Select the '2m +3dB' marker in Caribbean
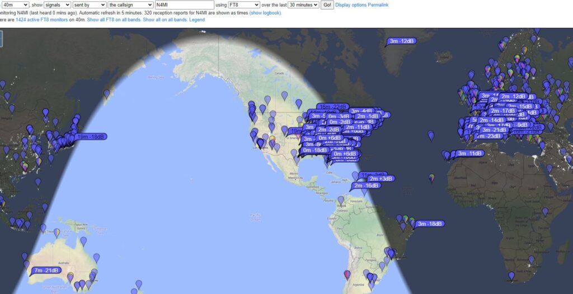The image size is (573, 294). pos(381,179)
